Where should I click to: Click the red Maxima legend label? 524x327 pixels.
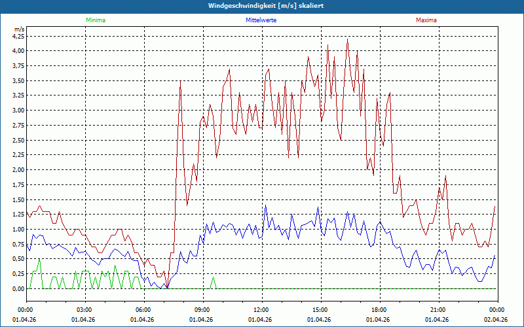426,20
